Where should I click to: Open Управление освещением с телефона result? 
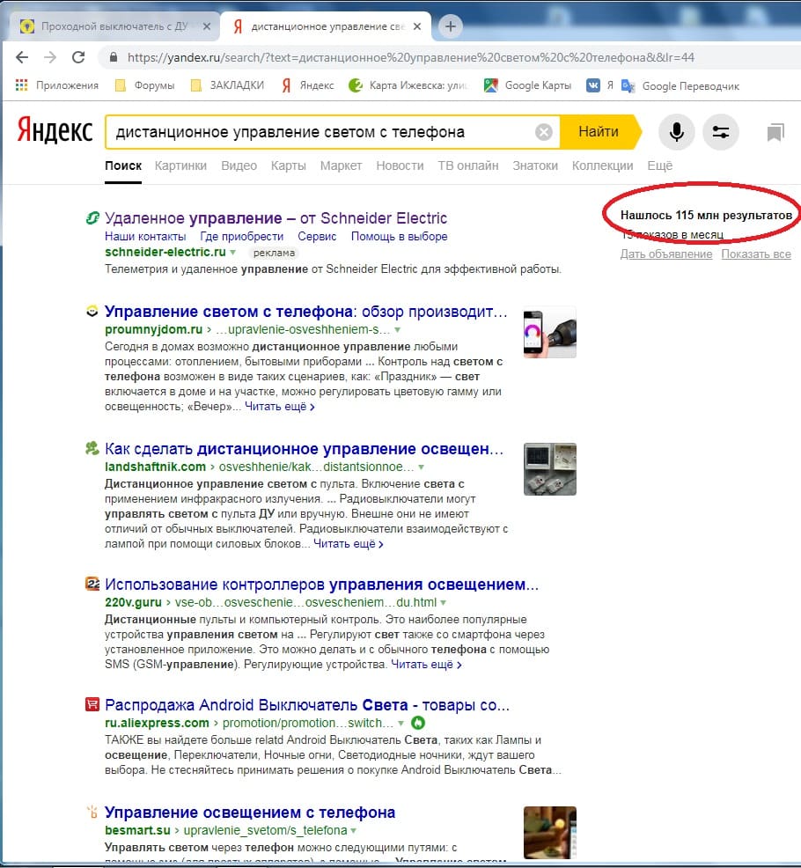point(250,812)
